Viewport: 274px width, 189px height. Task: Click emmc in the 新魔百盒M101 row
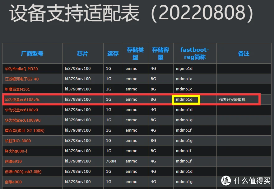pos(131,89)
